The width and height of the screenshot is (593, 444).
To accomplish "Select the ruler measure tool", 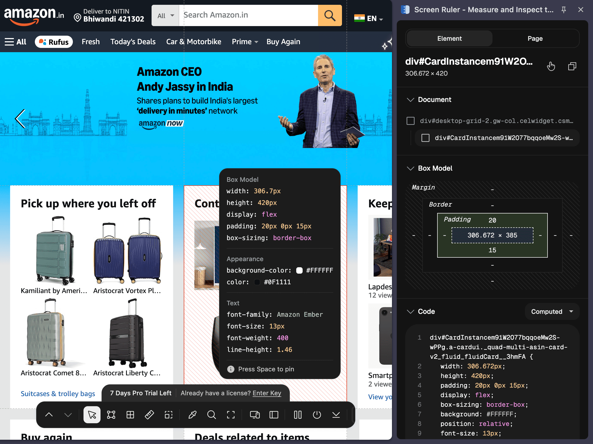I will point(149,415).
